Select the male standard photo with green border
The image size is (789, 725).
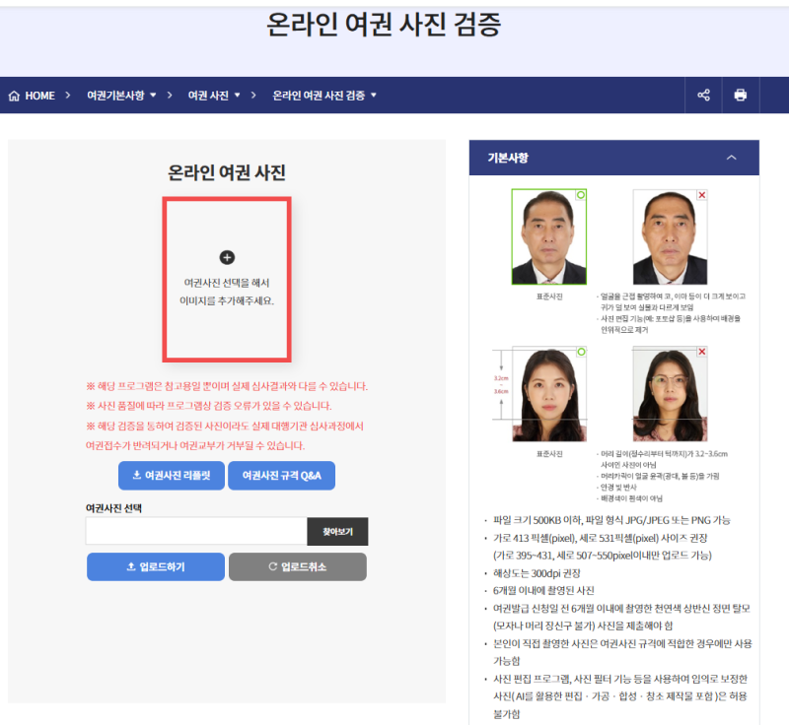549,236
